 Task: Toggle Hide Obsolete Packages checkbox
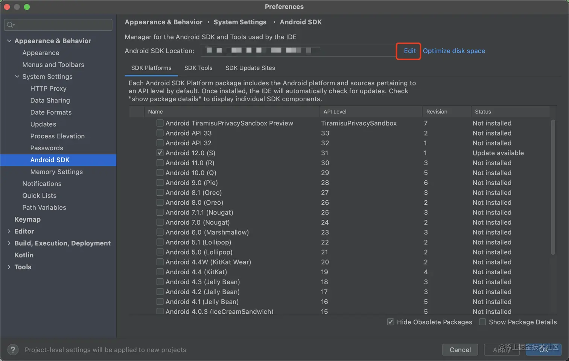click(x=391, y=322)
